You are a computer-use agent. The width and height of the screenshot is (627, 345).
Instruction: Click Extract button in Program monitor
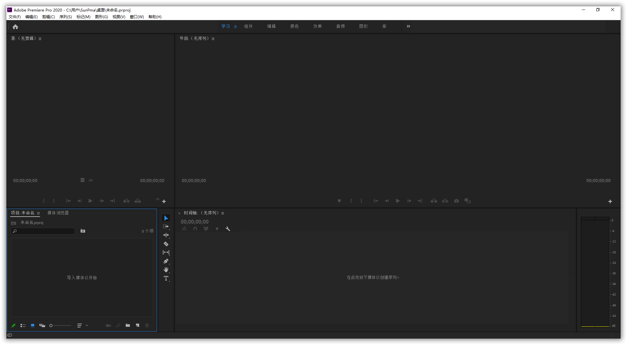pyautogui.click(x=445, y=201)
